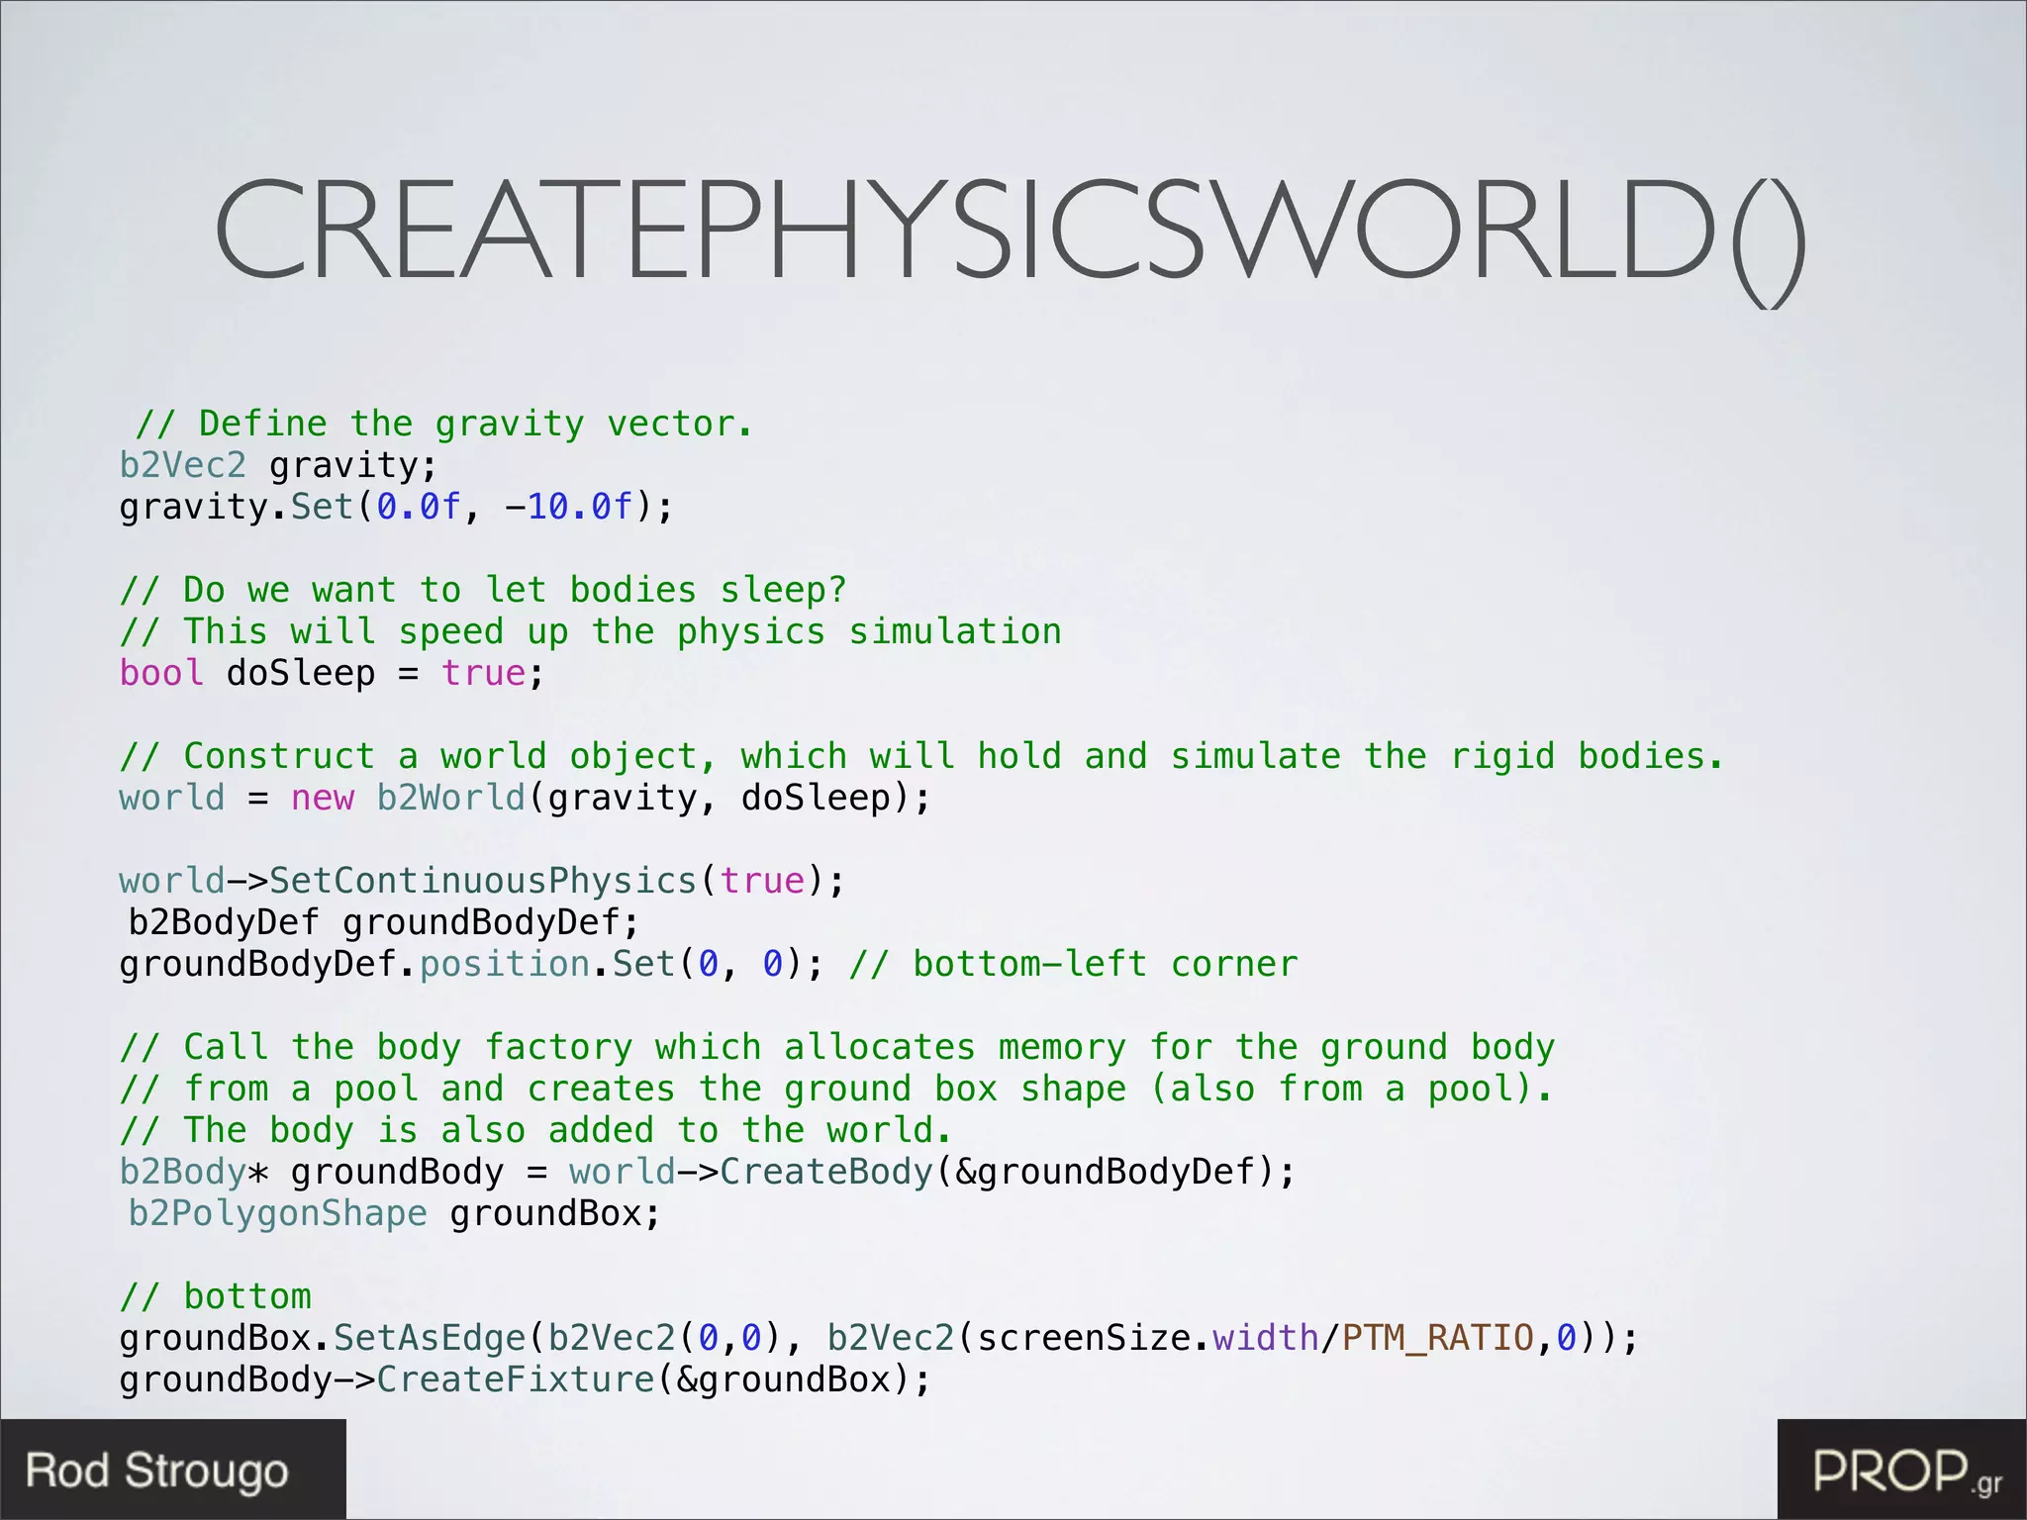
Task: Click the 'b2BodyDef groundBodyDef' declaration
Action: tap(384, 922)
